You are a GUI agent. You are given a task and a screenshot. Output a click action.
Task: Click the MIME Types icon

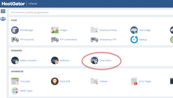(15, 91)
